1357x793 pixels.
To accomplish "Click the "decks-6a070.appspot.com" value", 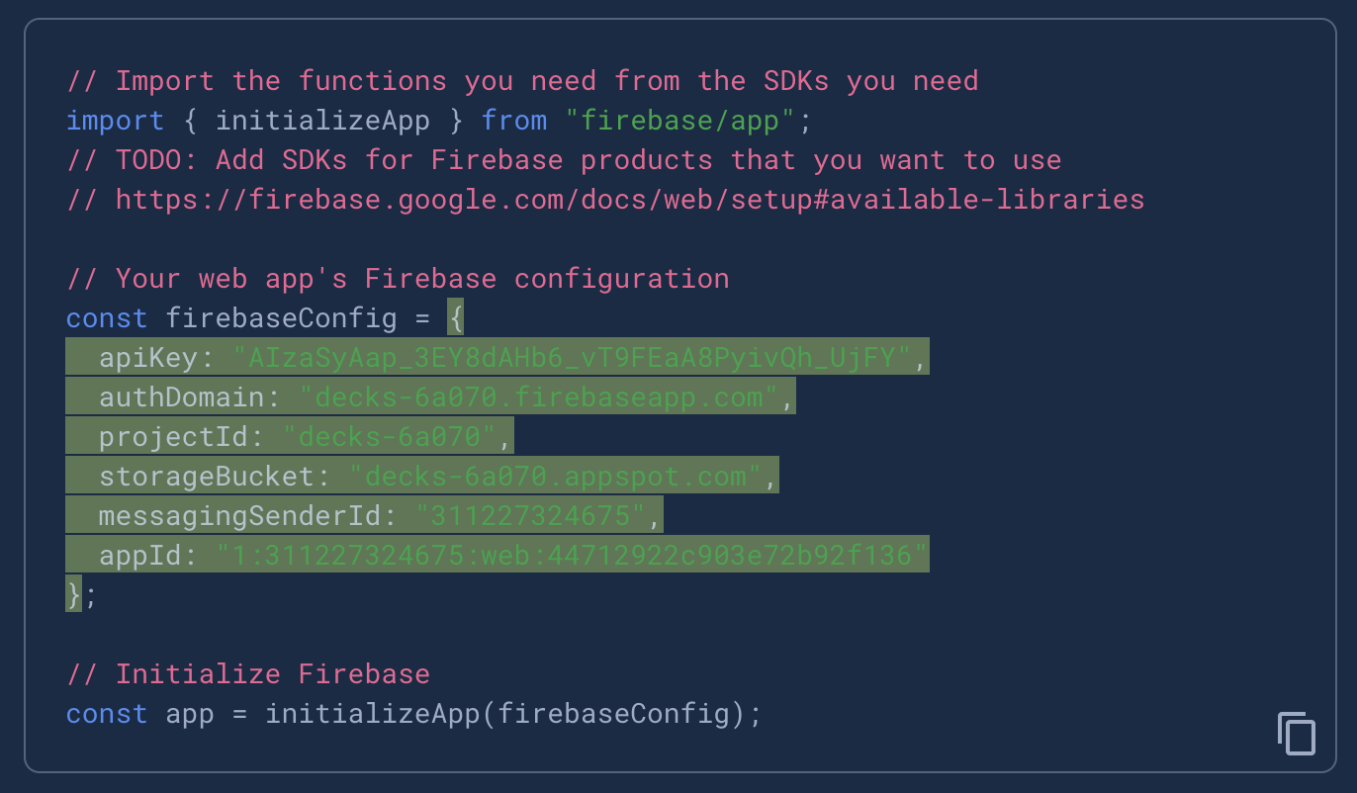I will [x=555, y=477].
